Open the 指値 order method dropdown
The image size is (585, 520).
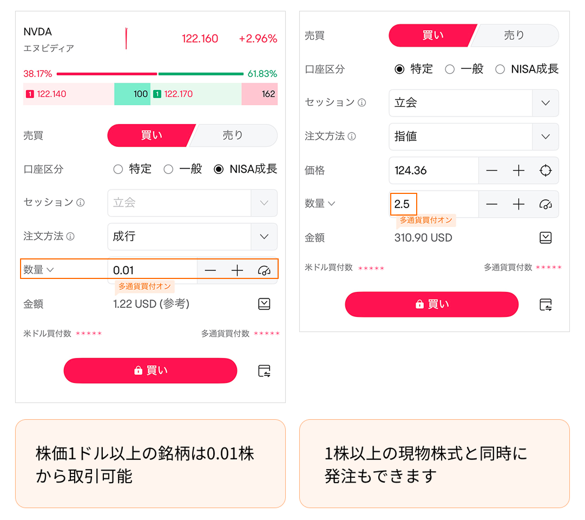545,136
